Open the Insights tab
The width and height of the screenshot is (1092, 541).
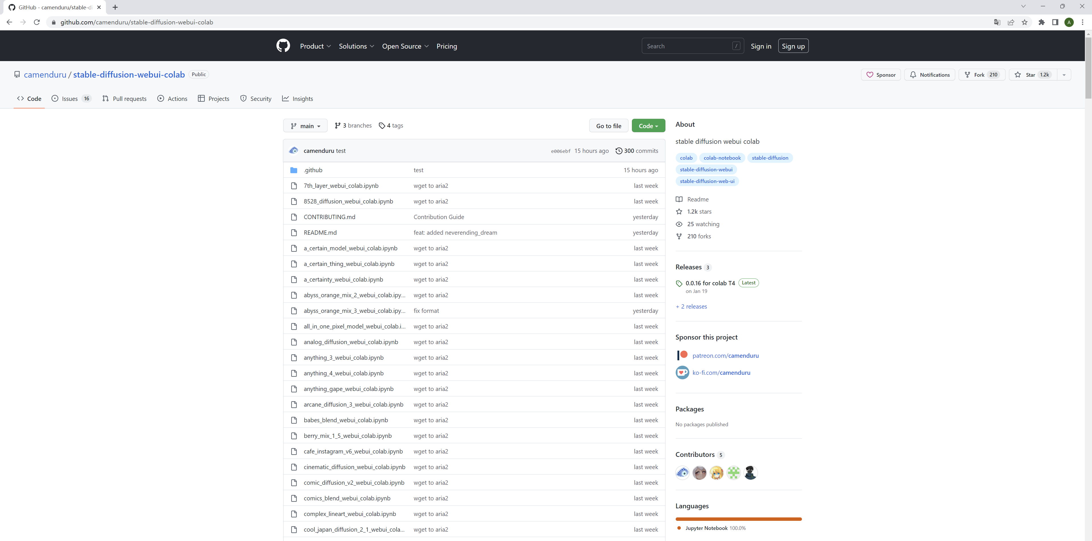[297, 99]
